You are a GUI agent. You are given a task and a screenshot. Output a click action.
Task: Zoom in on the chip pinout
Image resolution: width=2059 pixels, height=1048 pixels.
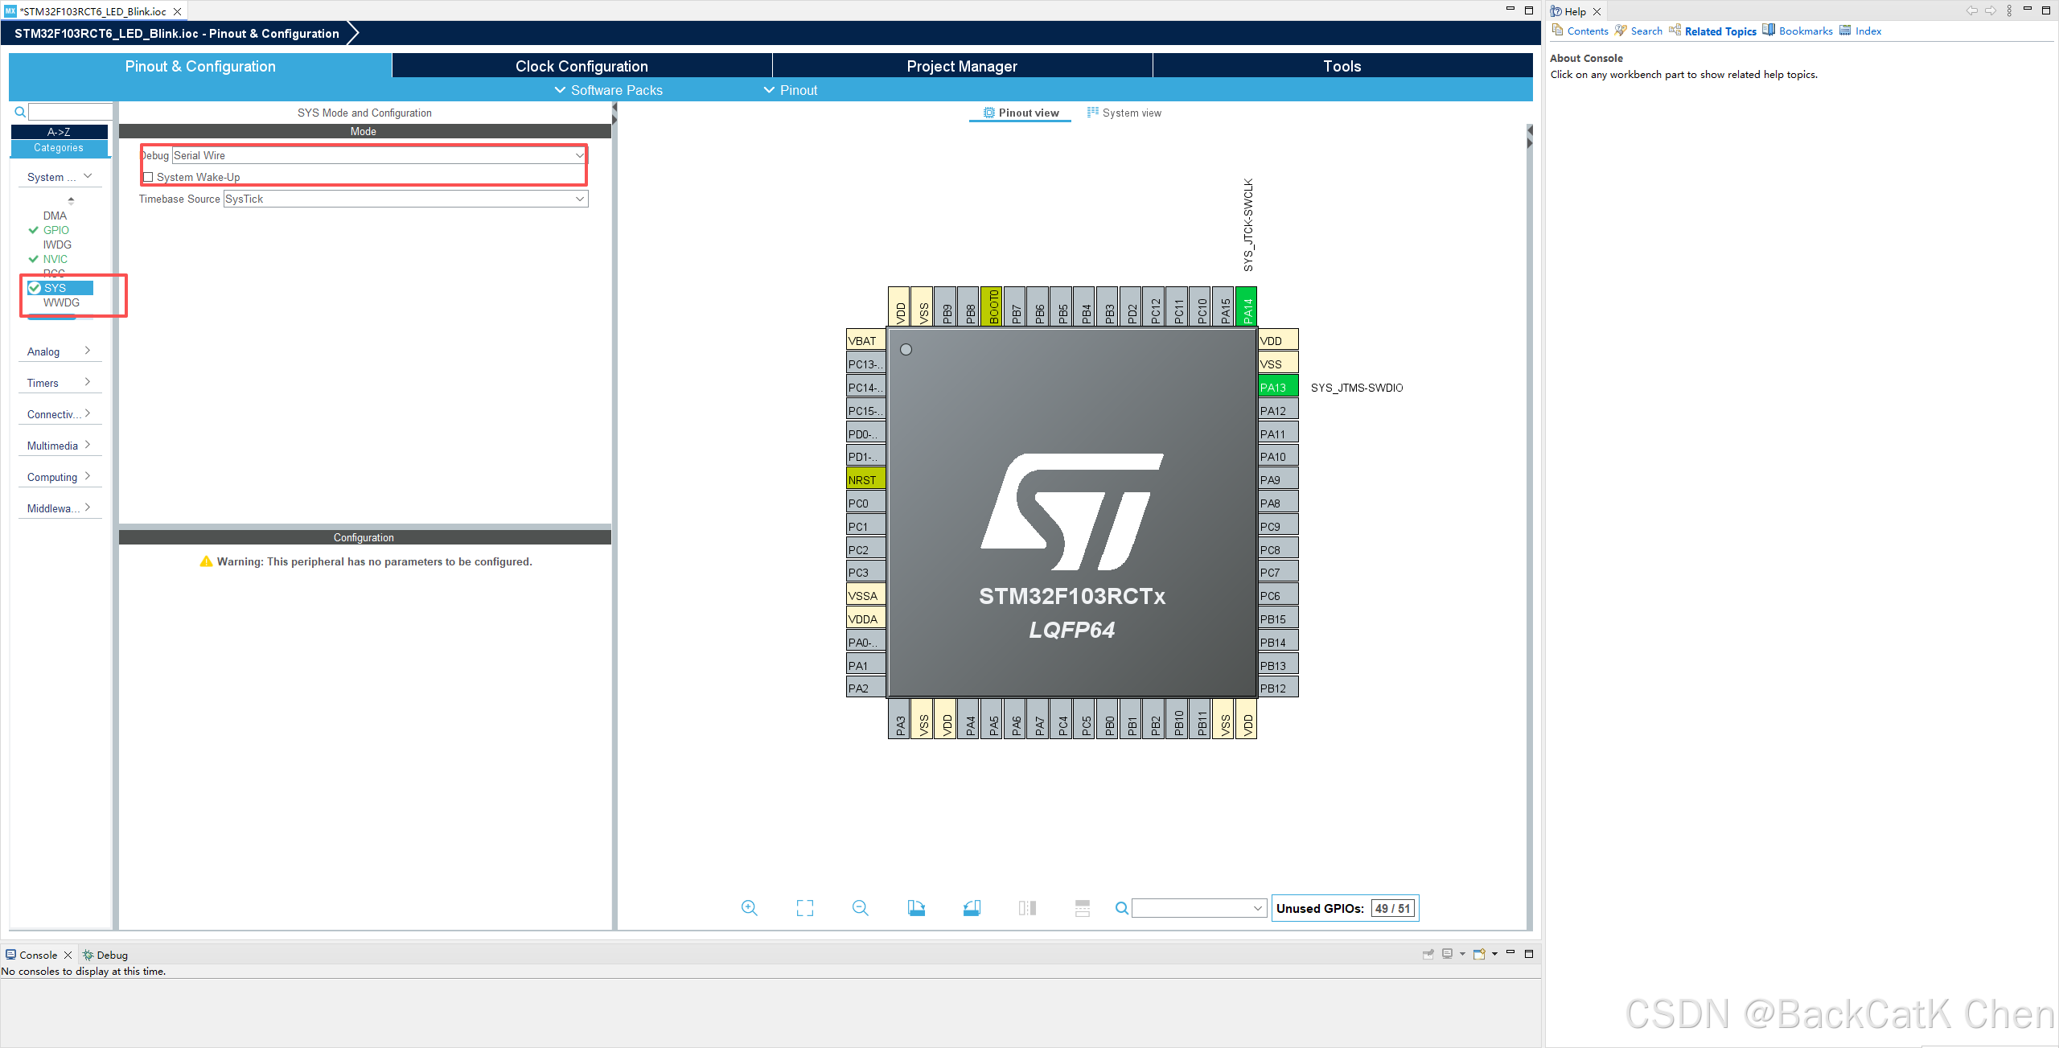(749, 908)
